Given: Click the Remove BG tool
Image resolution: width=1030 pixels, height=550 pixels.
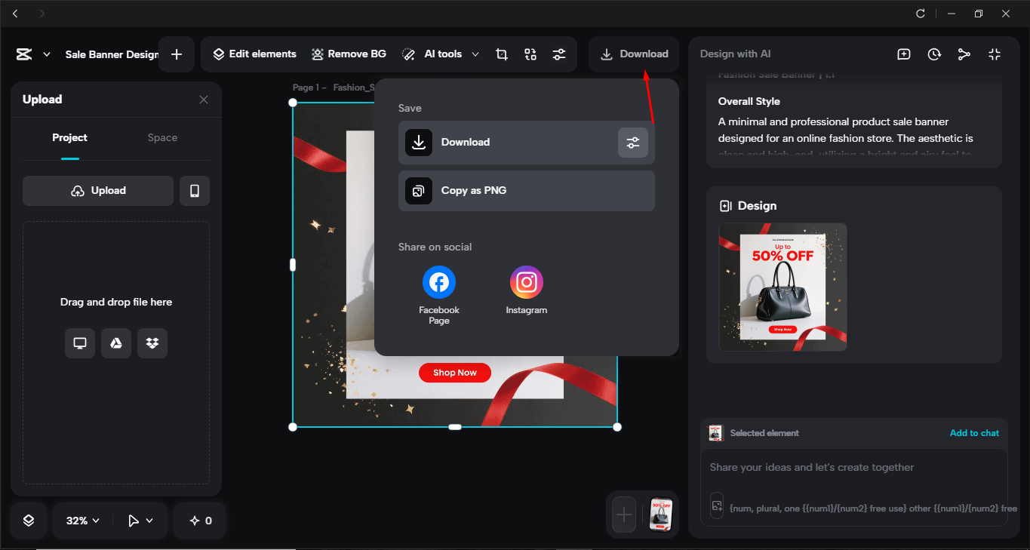Looking at the screenshot, I should (x=349, y=54).
